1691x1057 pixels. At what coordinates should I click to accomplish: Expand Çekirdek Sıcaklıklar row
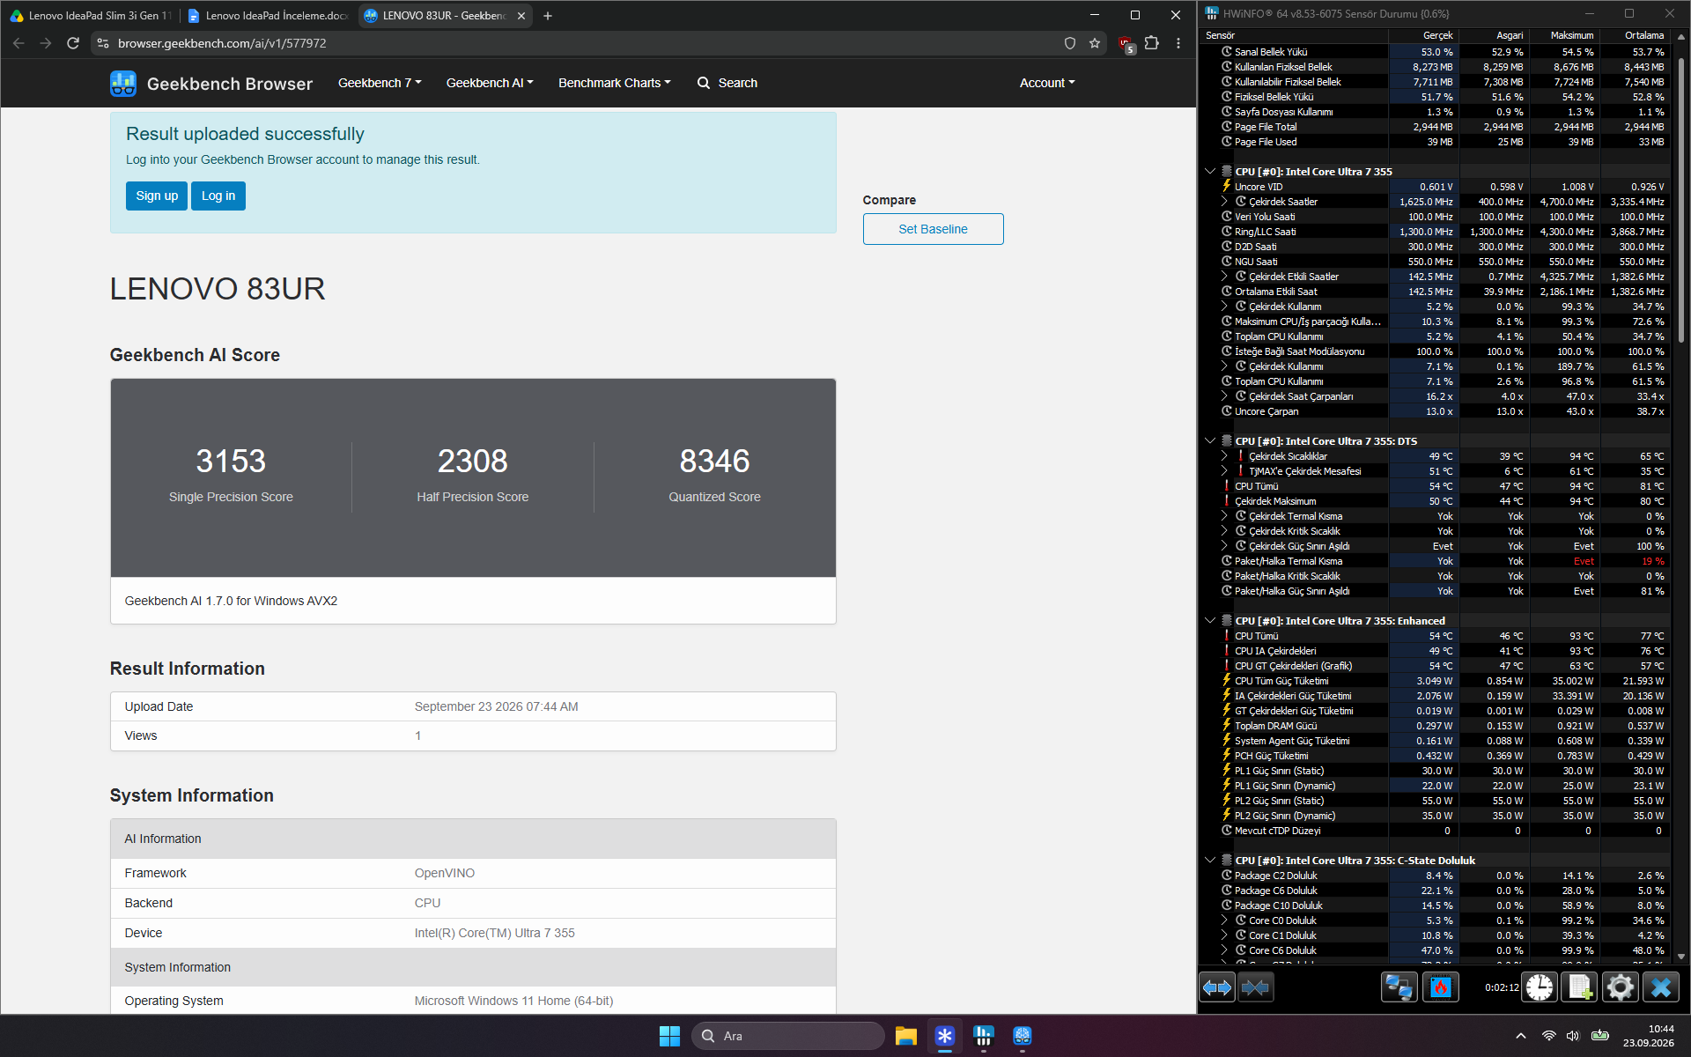pyautogui.click(x=1224, y=456)
